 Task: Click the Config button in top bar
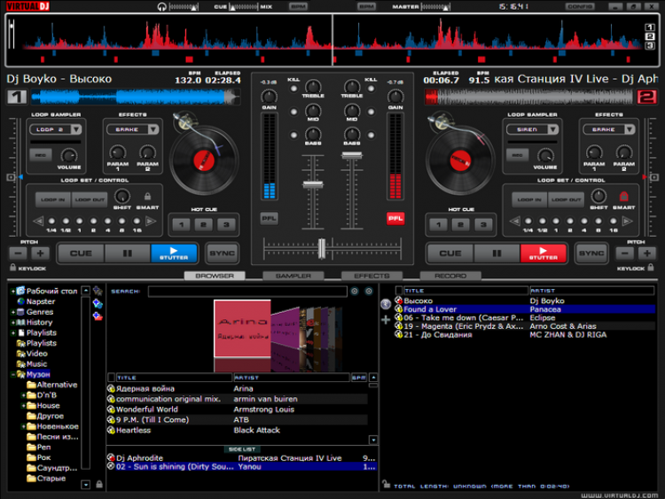pos(580,6)
